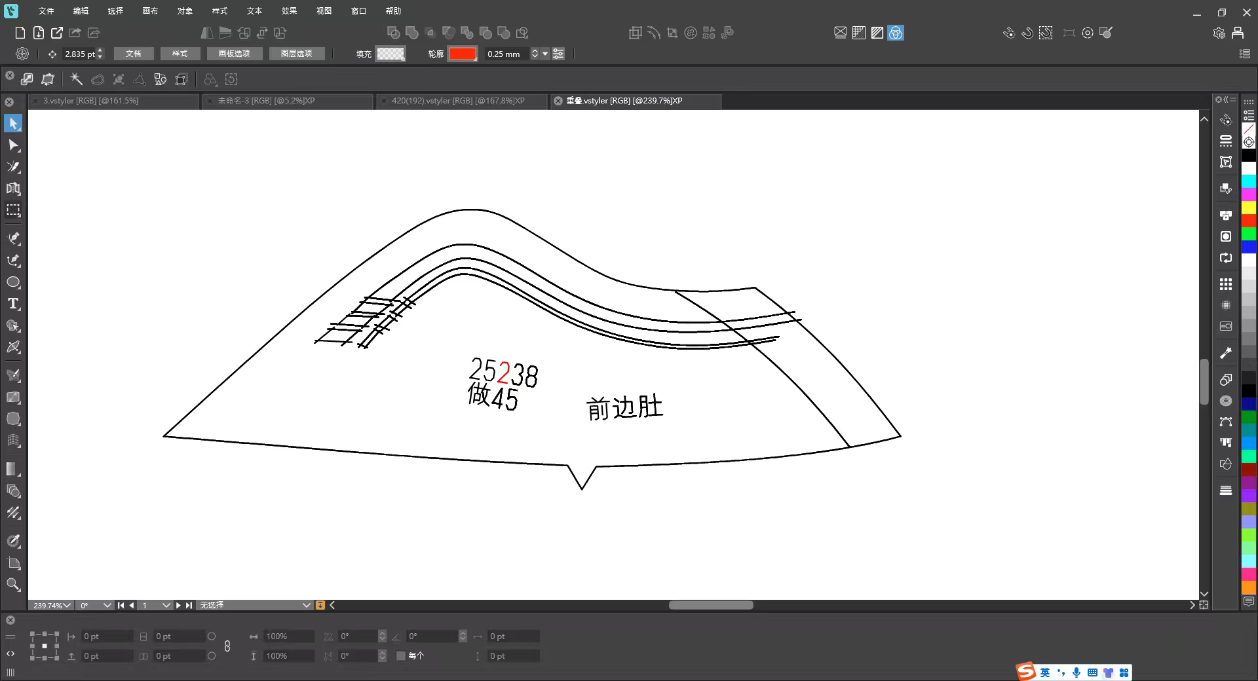Image resolution: width=1258 pixels, height=681 pixels.
Task: Pick the Eyedropper tool in the right panel
Action: (1225, 354)
